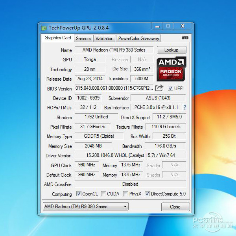This screenshot has width=236, height=236.
Task: Click the DirectX Support value 11.2 / SM5.0
Action: point(169,117)
